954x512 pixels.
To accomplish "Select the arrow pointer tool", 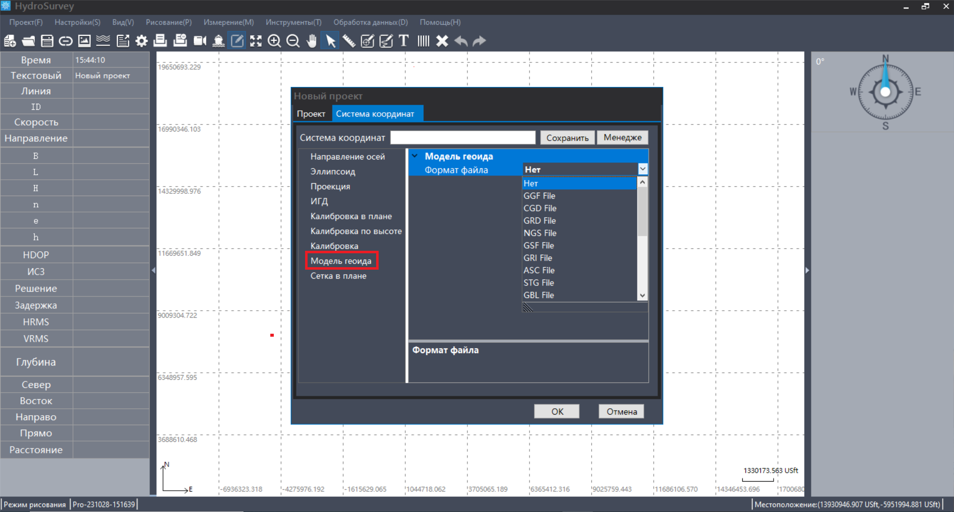I will (330, 41).
